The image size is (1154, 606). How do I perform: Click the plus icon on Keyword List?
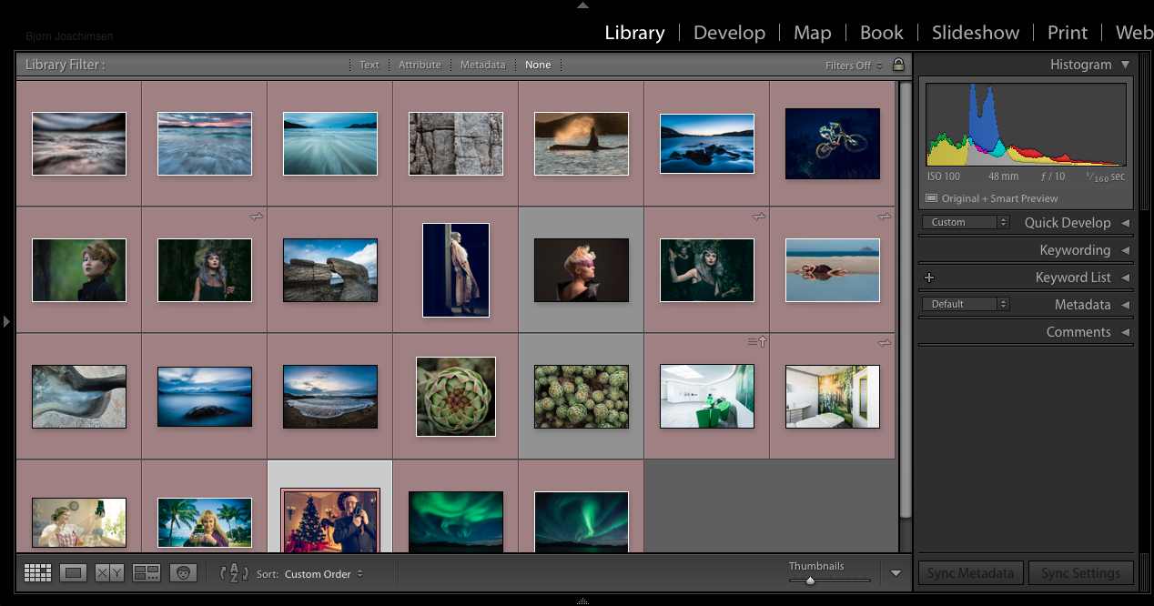click(x=929, y=278)
